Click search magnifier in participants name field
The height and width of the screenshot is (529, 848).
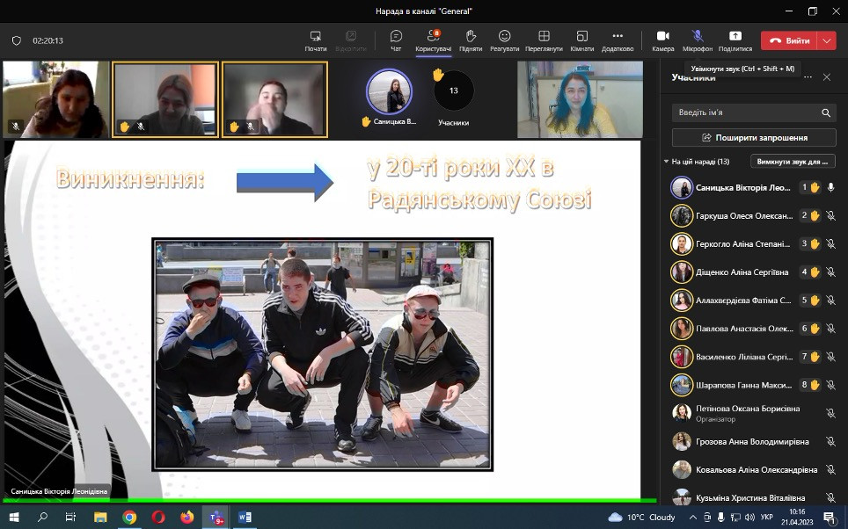click(x=826, y=113)
